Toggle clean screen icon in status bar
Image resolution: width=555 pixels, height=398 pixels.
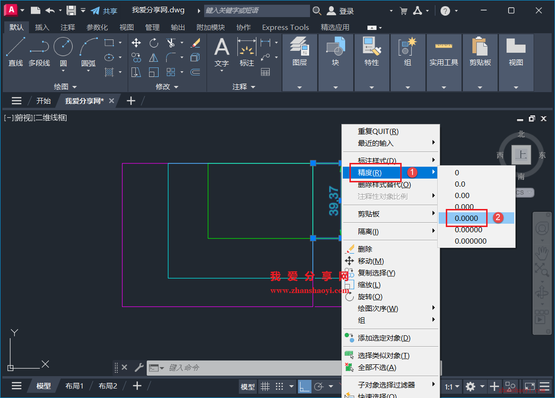tap(529, 386)
